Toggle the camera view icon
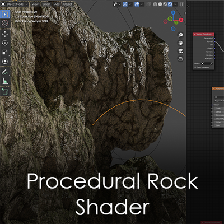The width and height of the screenshot is (224, 224). (180, 51)
